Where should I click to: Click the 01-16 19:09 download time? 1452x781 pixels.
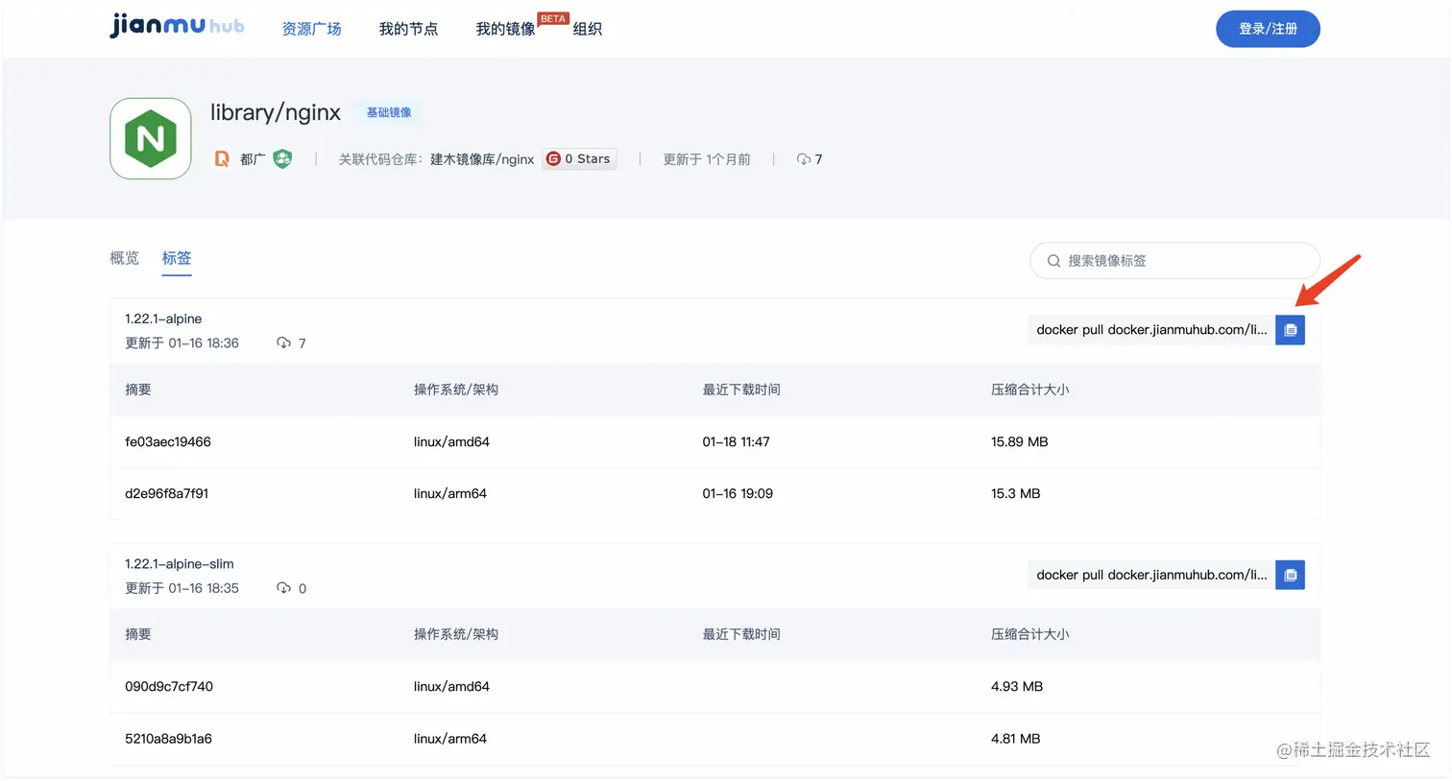click(738, 494)
